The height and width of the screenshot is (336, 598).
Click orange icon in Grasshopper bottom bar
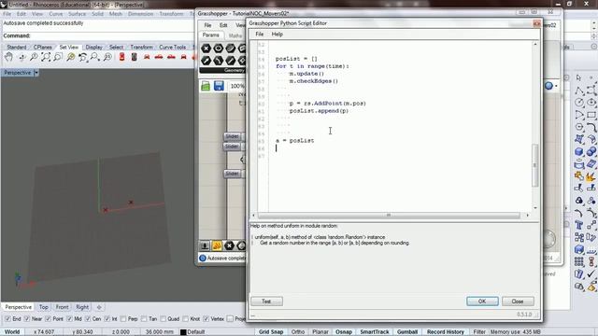217,245
